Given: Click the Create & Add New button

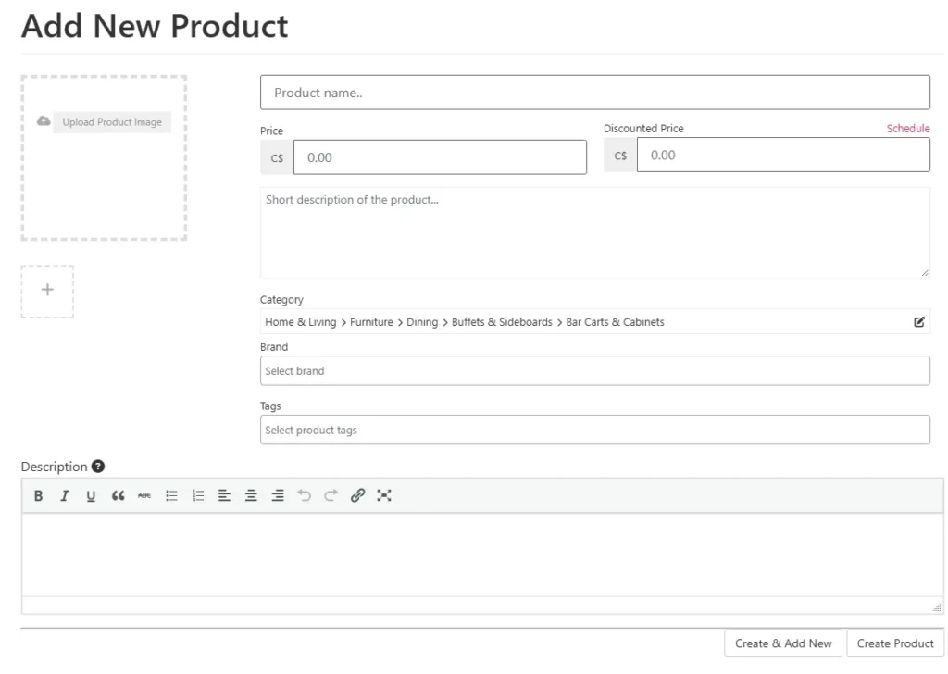Looking at the screenshot, I should tap(783, 643).
